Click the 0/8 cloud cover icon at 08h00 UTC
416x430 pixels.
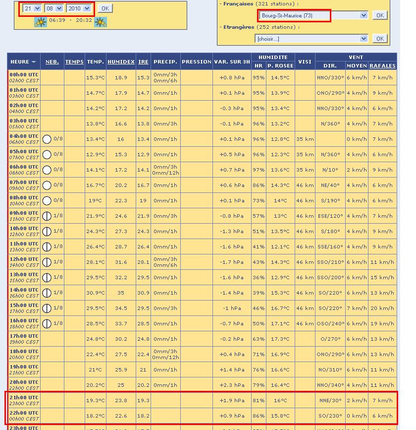[x=47, y=201]
